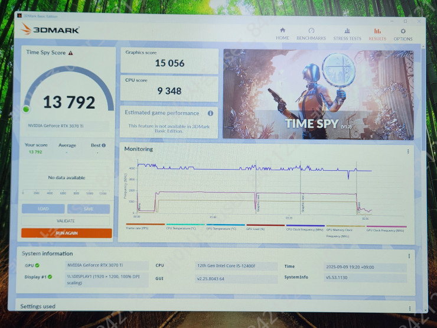Click the LOAD button

43,209
